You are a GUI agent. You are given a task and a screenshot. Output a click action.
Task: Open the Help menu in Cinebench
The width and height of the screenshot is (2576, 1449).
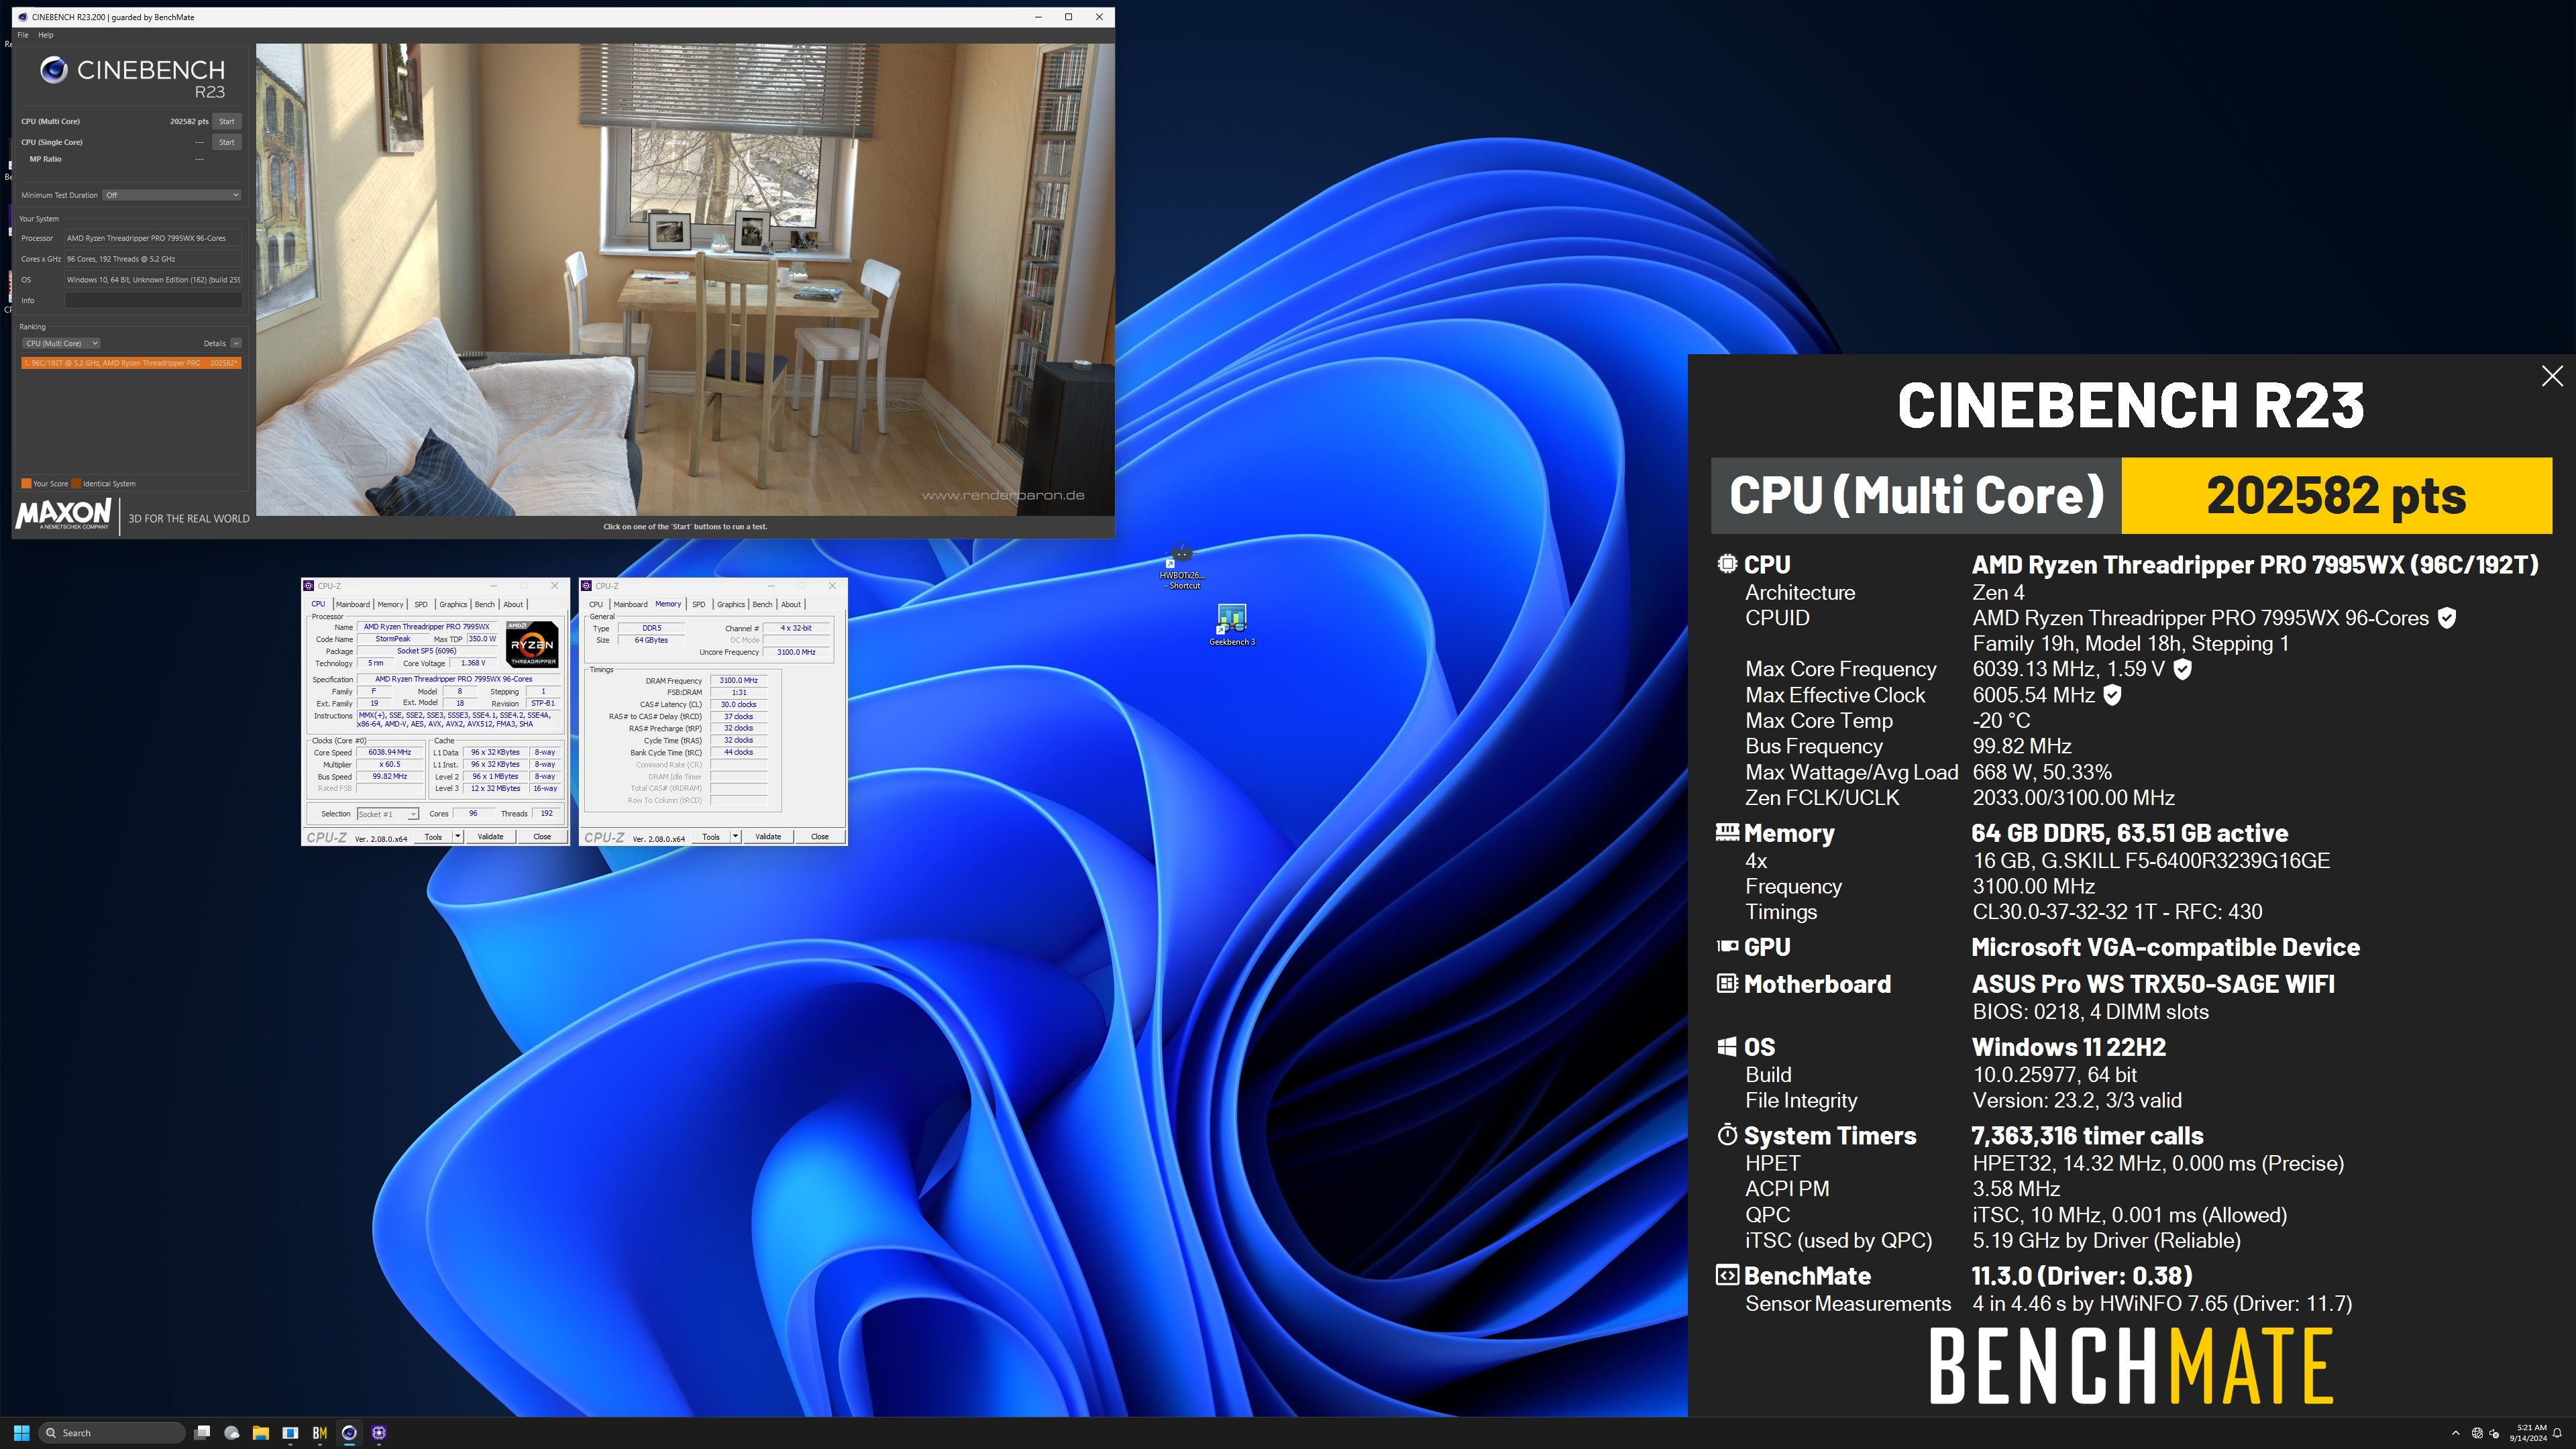point(46,35)
